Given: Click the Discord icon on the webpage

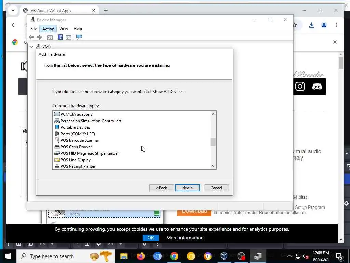Looking at the screenshot, I should [317, 86].
